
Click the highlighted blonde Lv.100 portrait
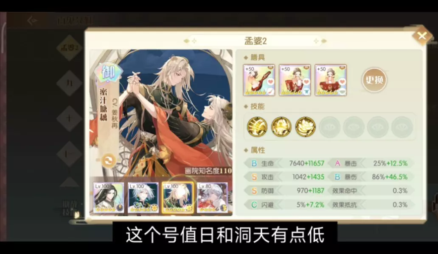(x=178, y=198)
